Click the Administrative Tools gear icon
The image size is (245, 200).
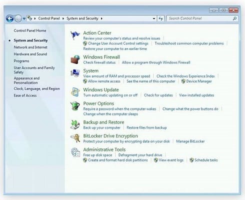coord(75,152)
